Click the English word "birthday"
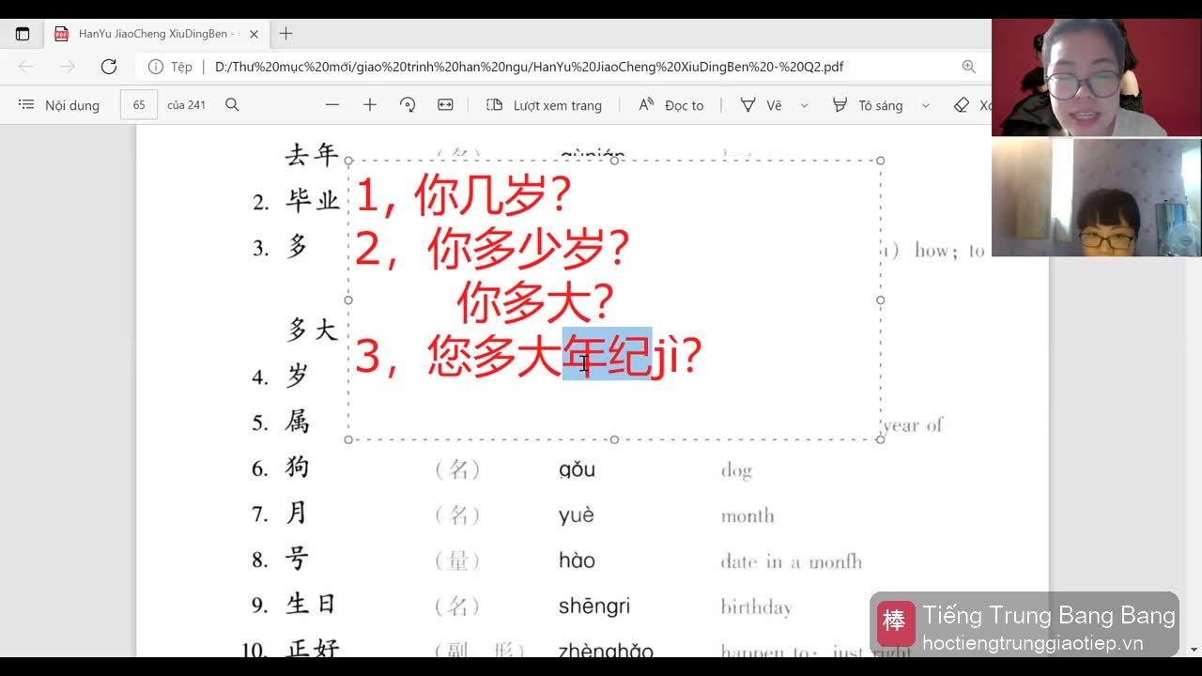The height and width of the screenshot is (676, 1202). pyautogui.click(x=756, y=607)
